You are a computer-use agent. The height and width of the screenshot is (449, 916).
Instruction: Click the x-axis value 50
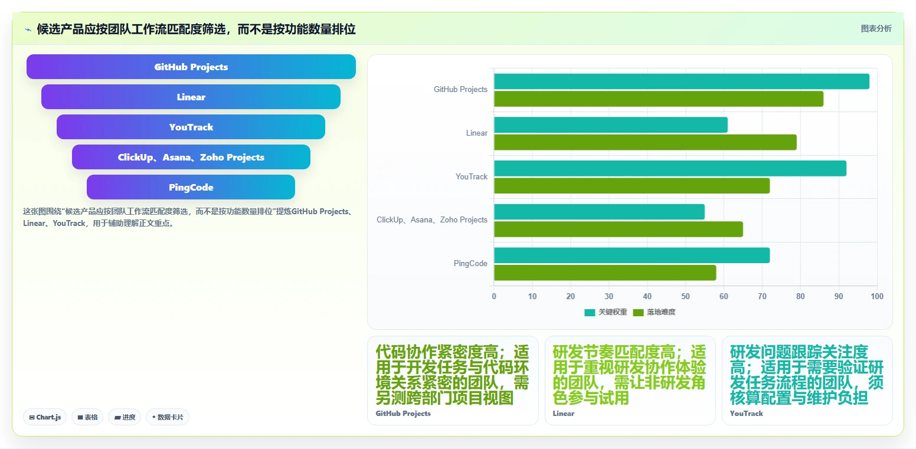[x=685, y=296]
